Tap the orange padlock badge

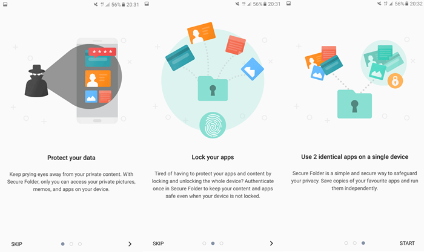[395, 80]
